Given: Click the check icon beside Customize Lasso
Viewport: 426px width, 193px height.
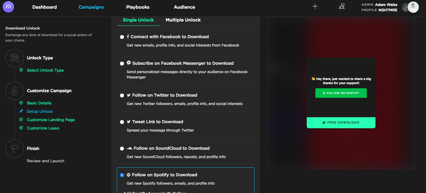Looking at the screenshot, I should pos(21,128).
